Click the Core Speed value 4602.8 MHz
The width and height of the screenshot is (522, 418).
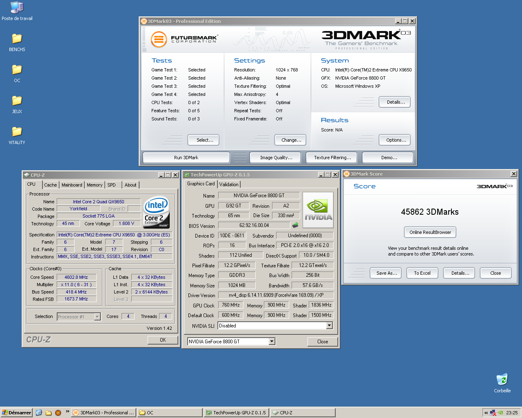click(x=76, y=277)
